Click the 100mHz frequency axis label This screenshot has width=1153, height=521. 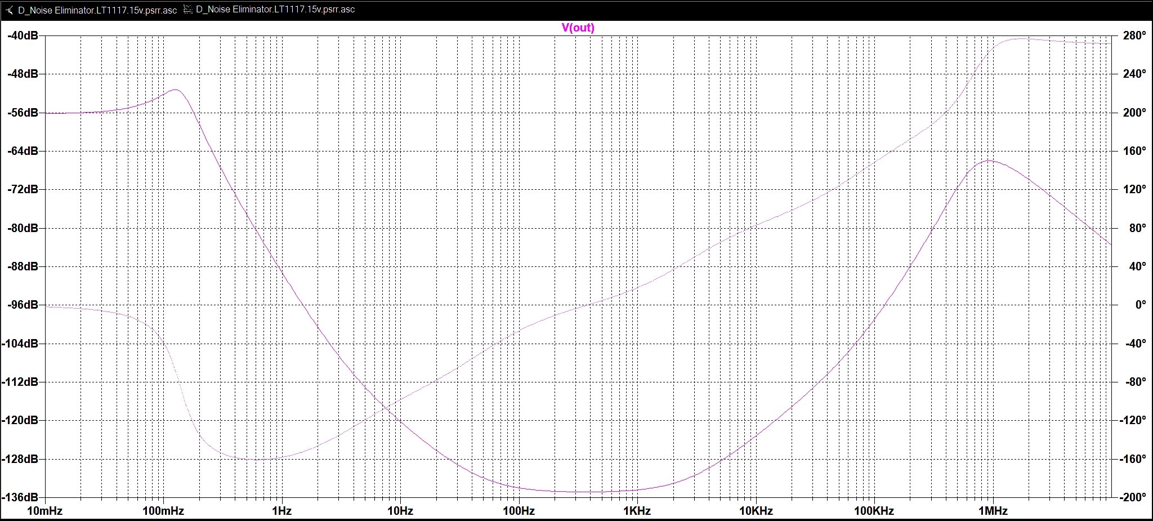point(163,511)
